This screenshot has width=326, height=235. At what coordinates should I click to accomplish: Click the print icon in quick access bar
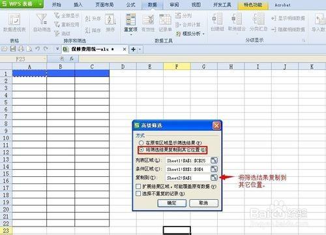(x=21, y=49)
